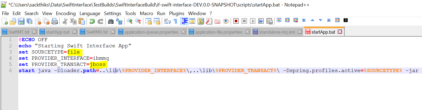
Task: Toggle show all characters pilcrow icon
Action: tap(175, 21)
